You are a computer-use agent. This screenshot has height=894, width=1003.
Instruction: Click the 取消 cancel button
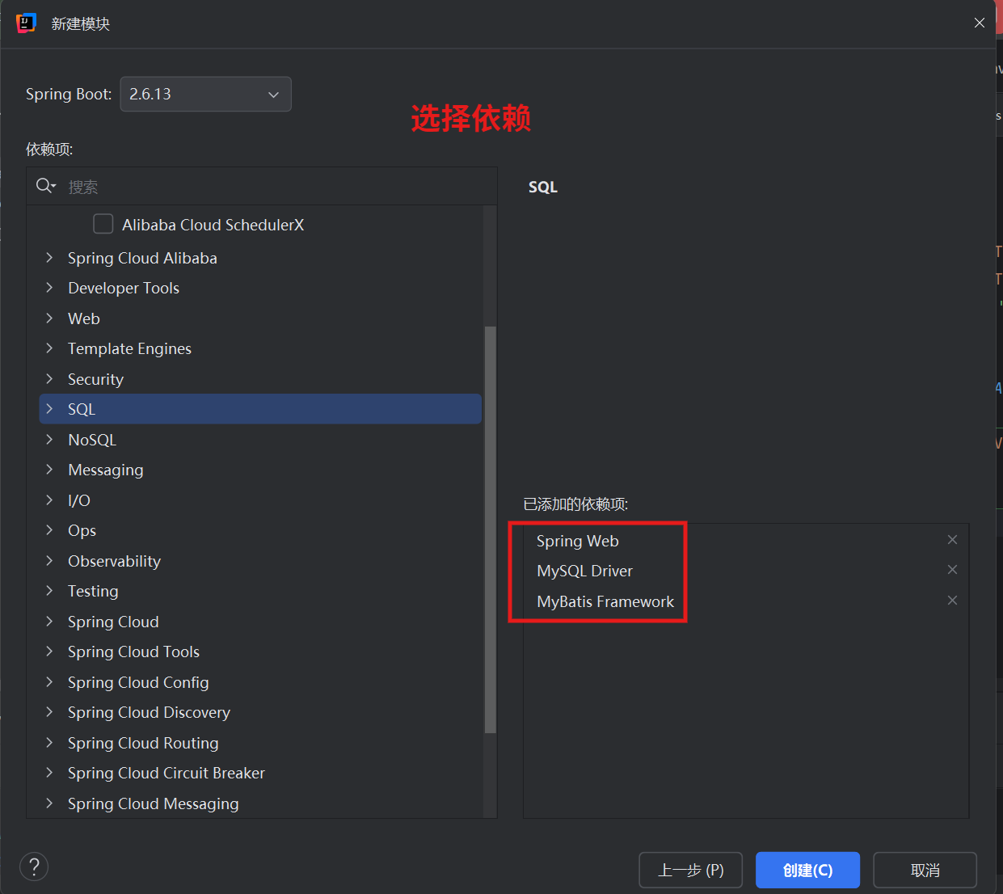tap(925, 870)
